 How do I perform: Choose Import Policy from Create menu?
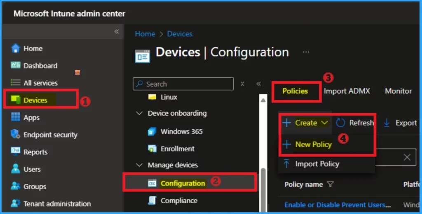pyautogui.click(x=317, y=164)
